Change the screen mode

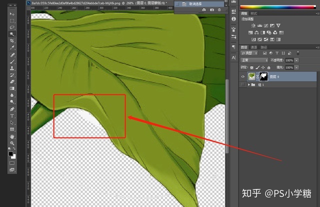click(12, 169)
